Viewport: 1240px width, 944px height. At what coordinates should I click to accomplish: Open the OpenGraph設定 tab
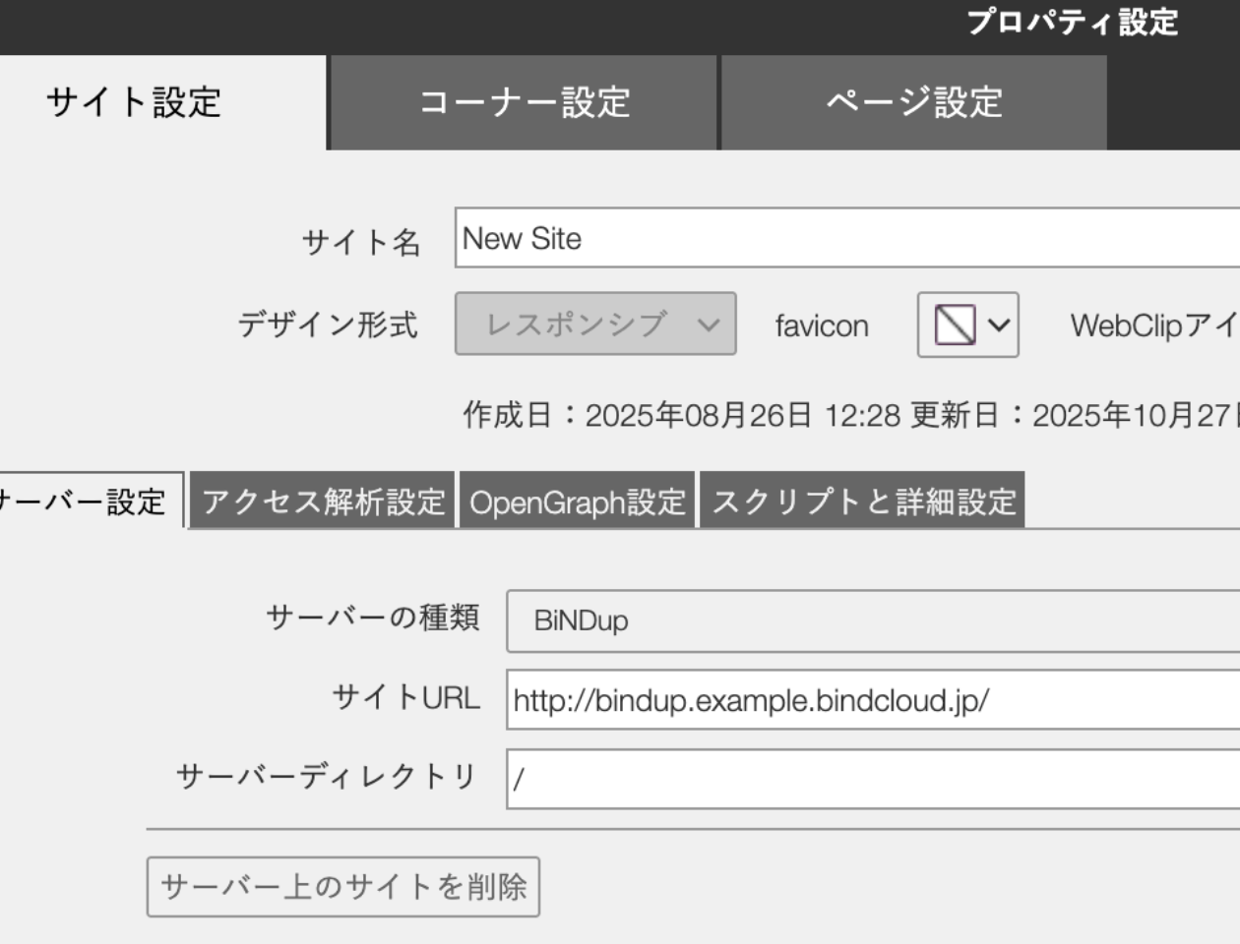pyautogui.click(x=579, y=501)
